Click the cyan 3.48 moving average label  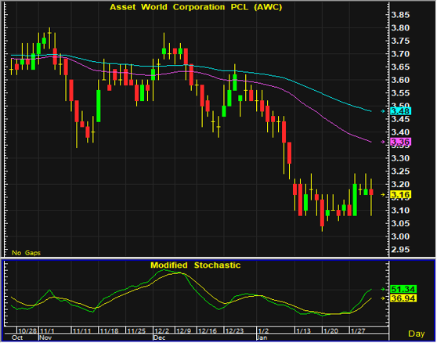click(401, 111)
